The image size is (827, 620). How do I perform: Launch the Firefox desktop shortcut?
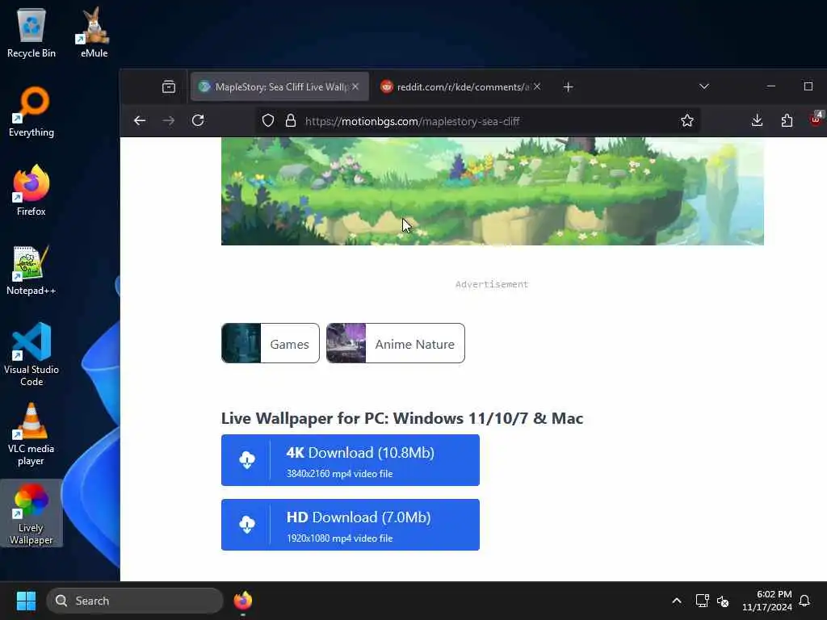[x=31, y=191]
